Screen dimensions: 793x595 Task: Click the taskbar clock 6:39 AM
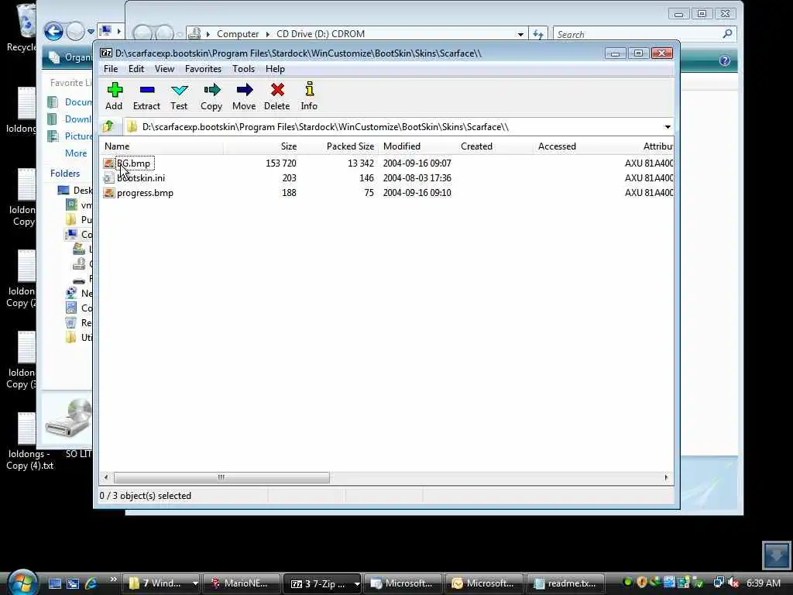[763, 583]
